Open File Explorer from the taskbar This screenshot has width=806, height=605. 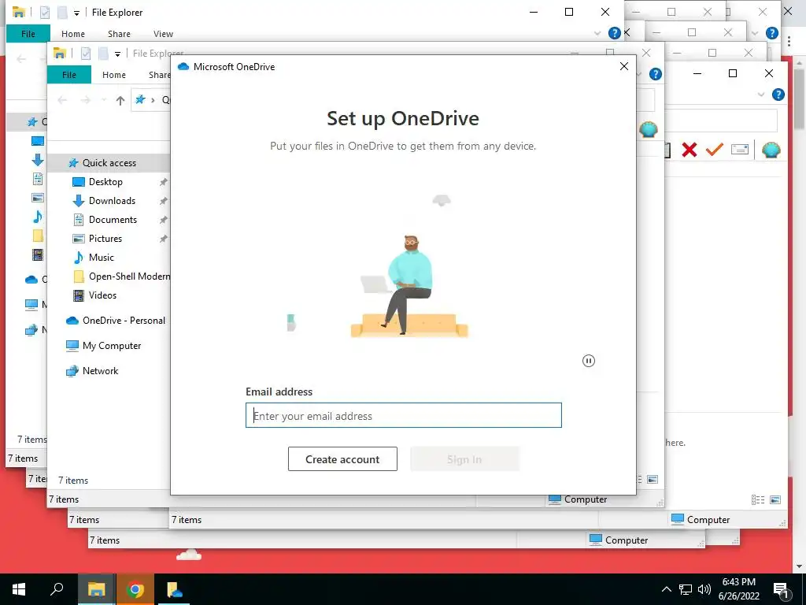pos(96,589)
